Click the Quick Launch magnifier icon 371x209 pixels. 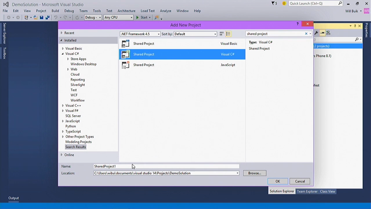click(x=340, y=3)
